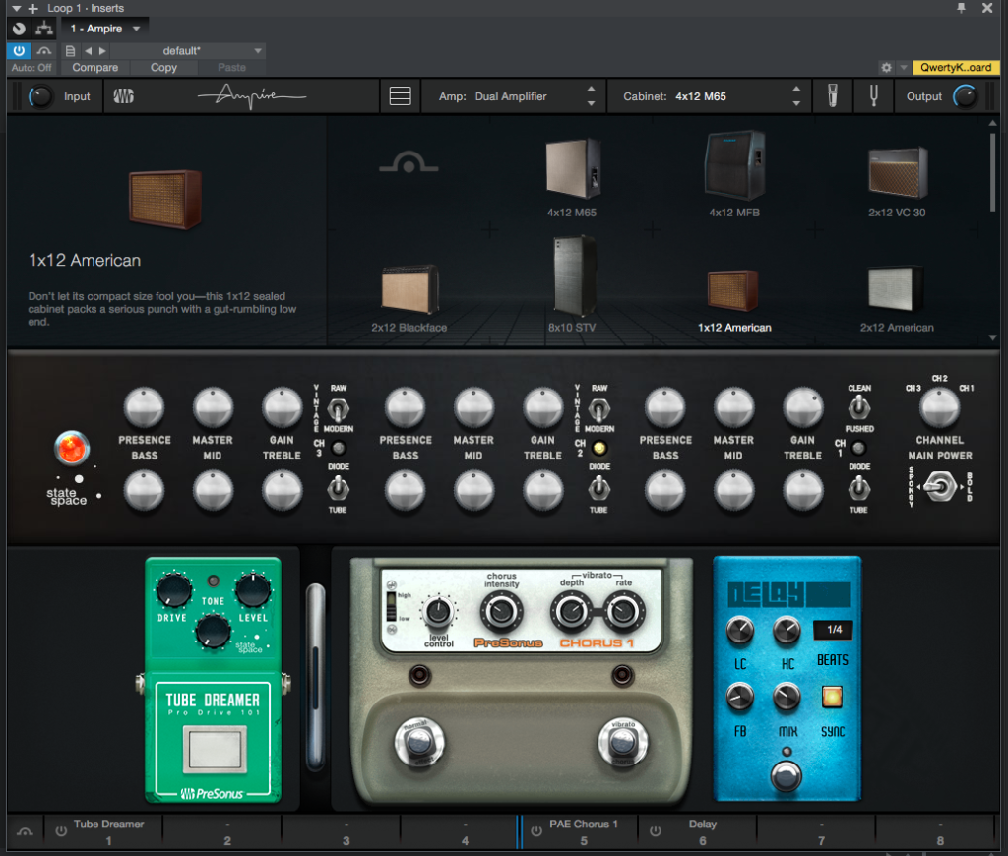Click the Auto: Off button
The height and width of the screenshot is (856, 1008).
click(31, 68)
